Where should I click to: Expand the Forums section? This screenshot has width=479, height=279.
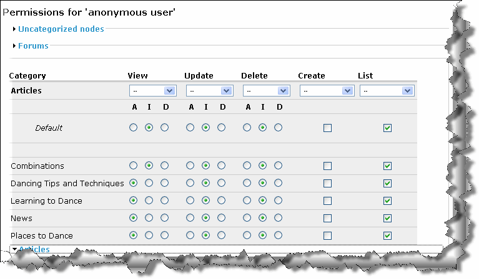[x=14, y=45]
